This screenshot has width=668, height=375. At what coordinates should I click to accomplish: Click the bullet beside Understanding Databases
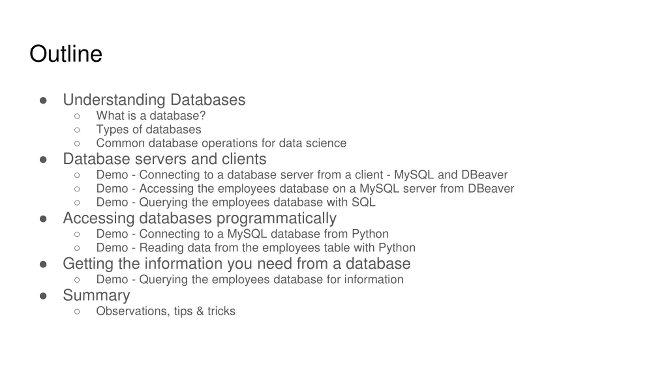click(43, 101)
